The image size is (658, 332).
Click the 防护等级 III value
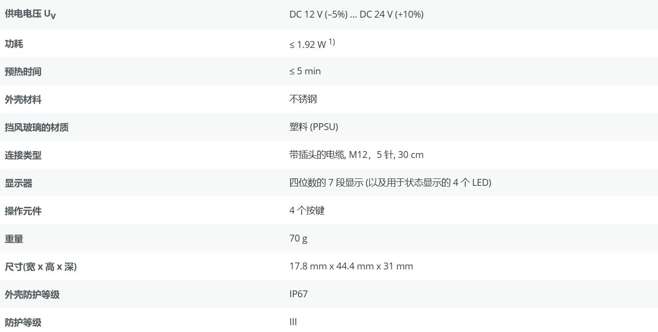(x=293, y=322)
